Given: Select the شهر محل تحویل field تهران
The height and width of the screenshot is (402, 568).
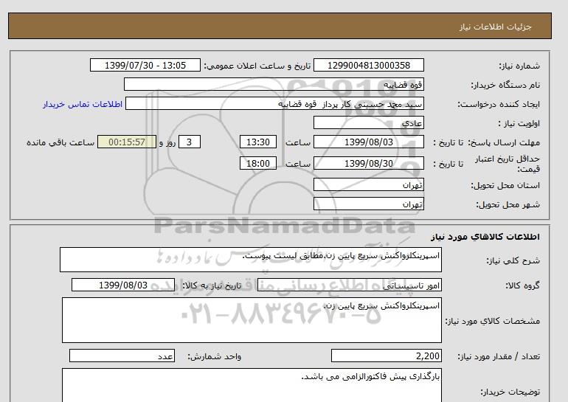Looking at the screenshot, I should pyautogui.click(x=368, y=204).
